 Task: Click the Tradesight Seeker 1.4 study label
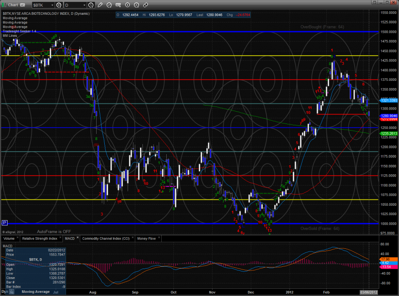(19, 31)
